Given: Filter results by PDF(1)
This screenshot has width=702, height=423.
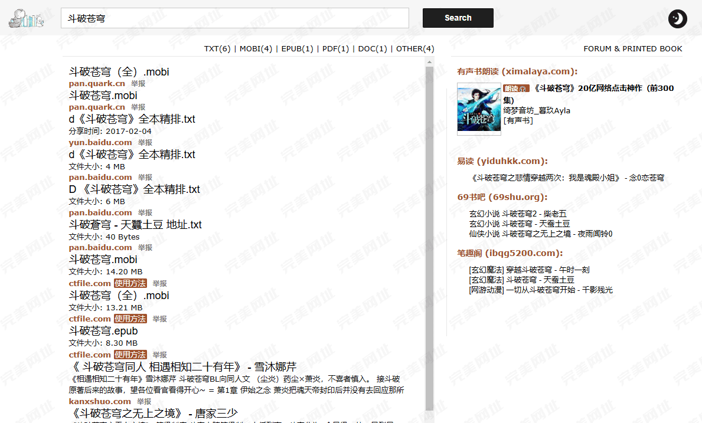Looking at the screenshot, I should [335, 49].
